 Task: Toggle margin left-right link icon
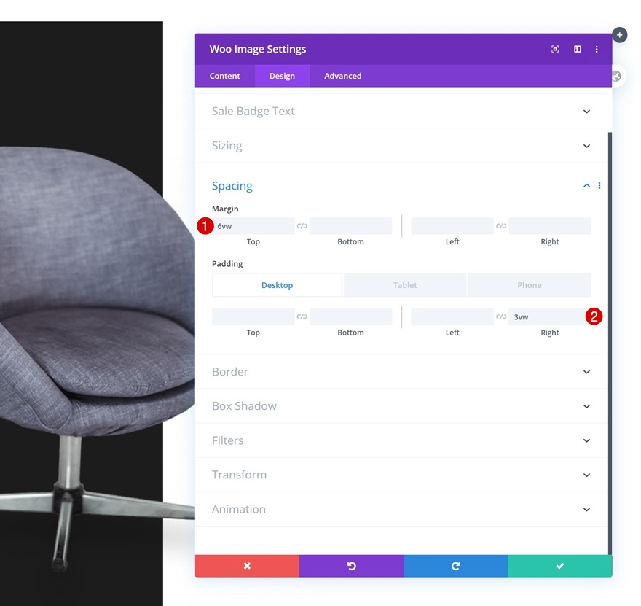[501, 226]
